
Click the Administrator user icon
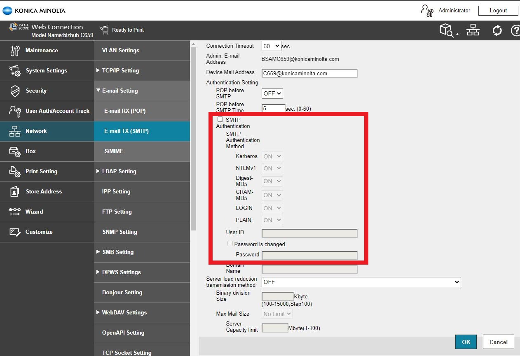427,11
